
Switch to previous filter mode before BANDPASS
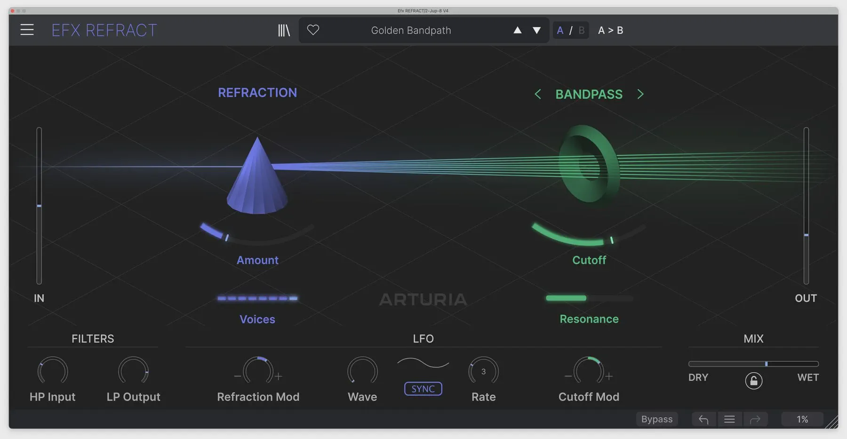538,94
